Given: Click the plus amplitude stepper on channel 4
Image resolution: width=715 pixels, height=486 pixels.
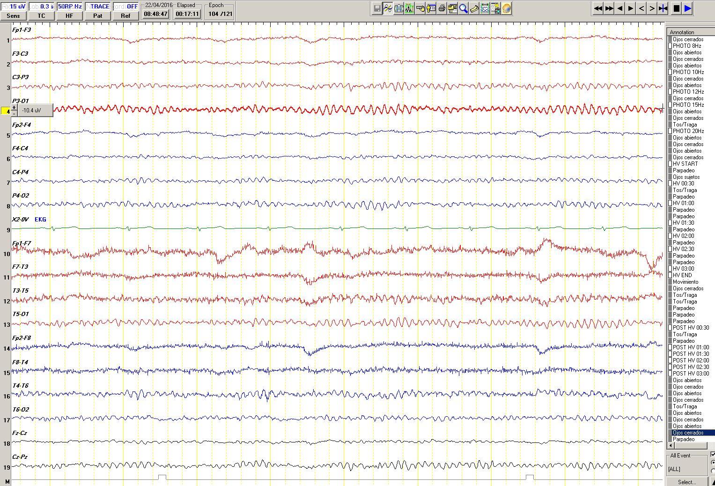Looking at the screenshot, I should (14, 108).
